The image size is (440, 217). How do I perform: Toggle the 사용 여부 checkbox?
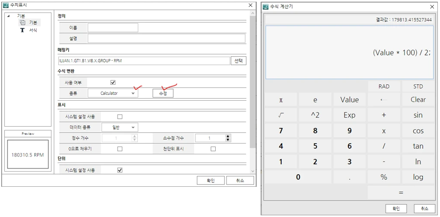tap(113, 83)
